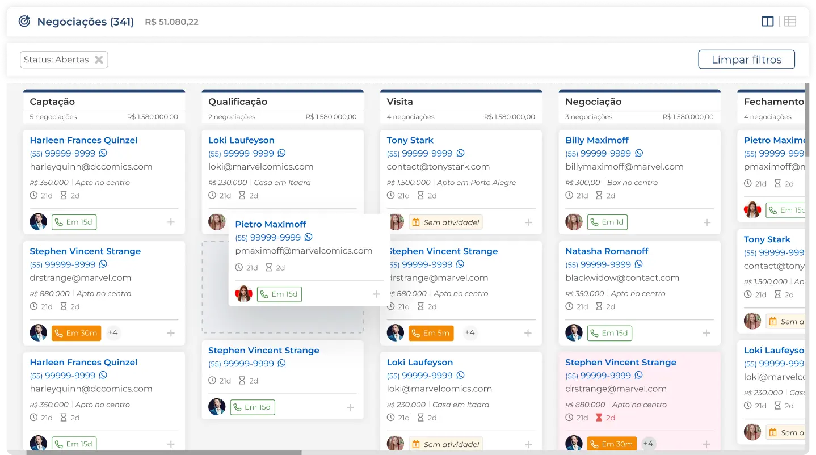Image resolution: width=816 pixels, height=455 pixels.
Task: Open WhatsApp on Visita Stephen Strange card
Action: coord(460,264)
